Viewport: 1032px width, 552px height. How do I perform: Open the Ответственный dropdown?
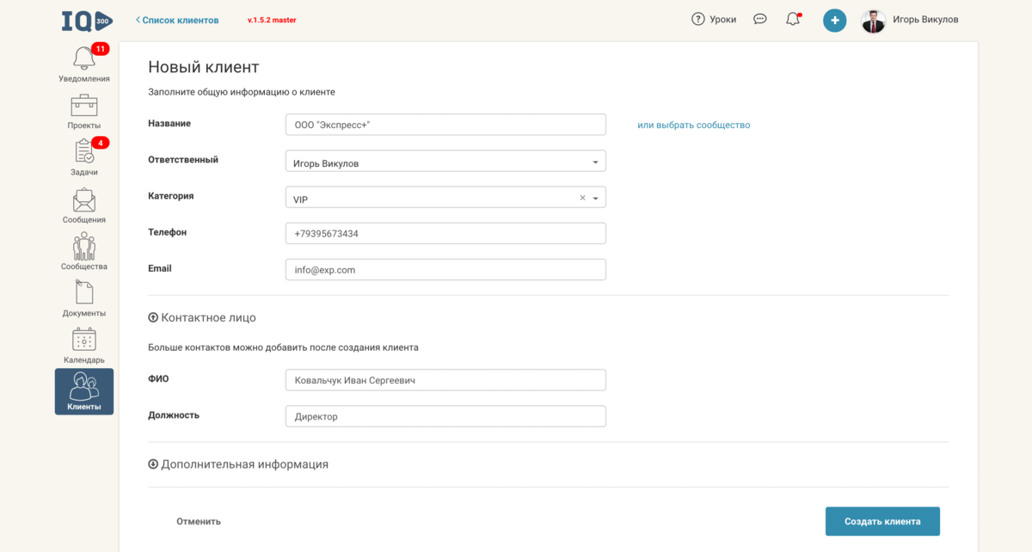click(445, 162)
